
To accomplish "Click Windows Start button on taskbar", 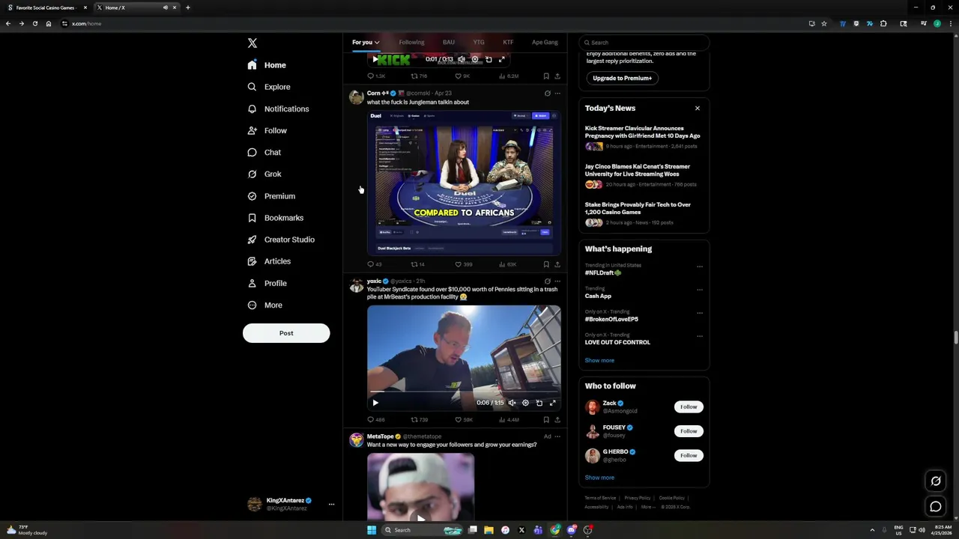I will pos(371,530).
